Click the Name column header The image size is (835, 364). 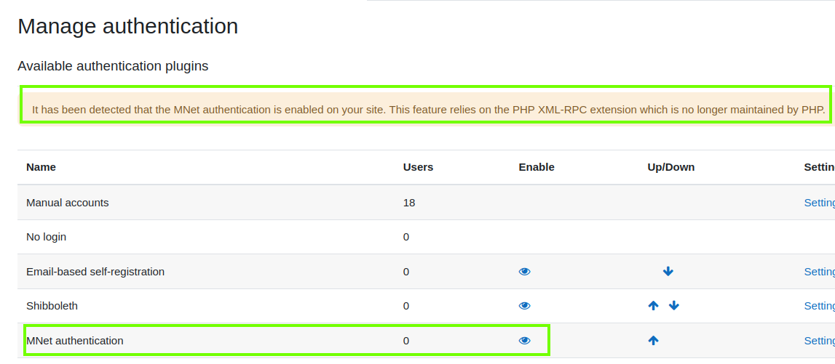tap(41, 167)
